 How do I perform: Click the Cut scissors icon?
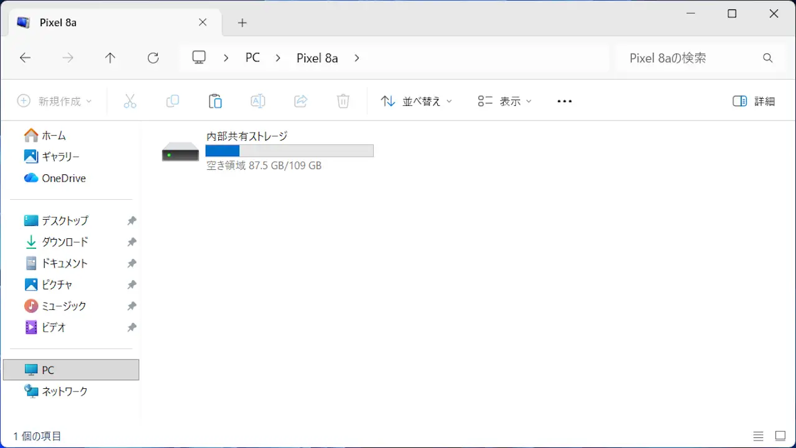130,101
